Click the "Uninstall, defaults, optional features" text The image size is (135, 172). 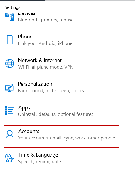pos(56,114)
